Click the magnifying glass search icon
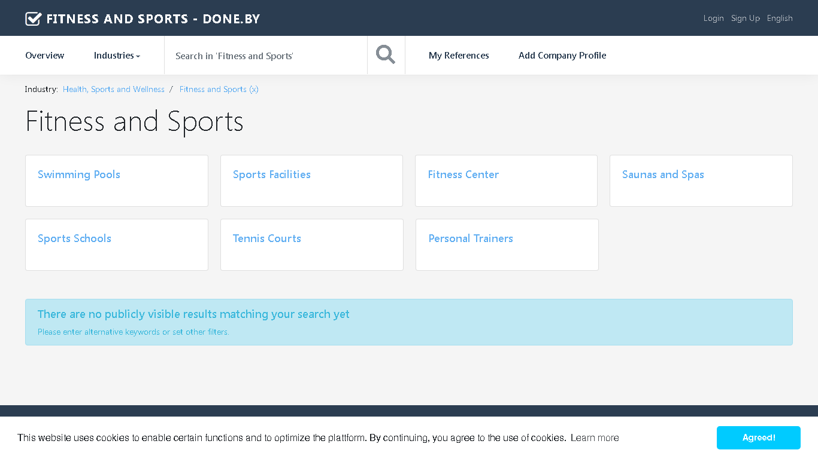818x459 pixels. [x=386, y=55]
